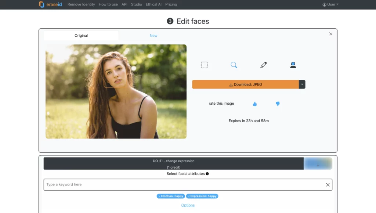
Task: Open the User account menu
Action: pos(329,4)
